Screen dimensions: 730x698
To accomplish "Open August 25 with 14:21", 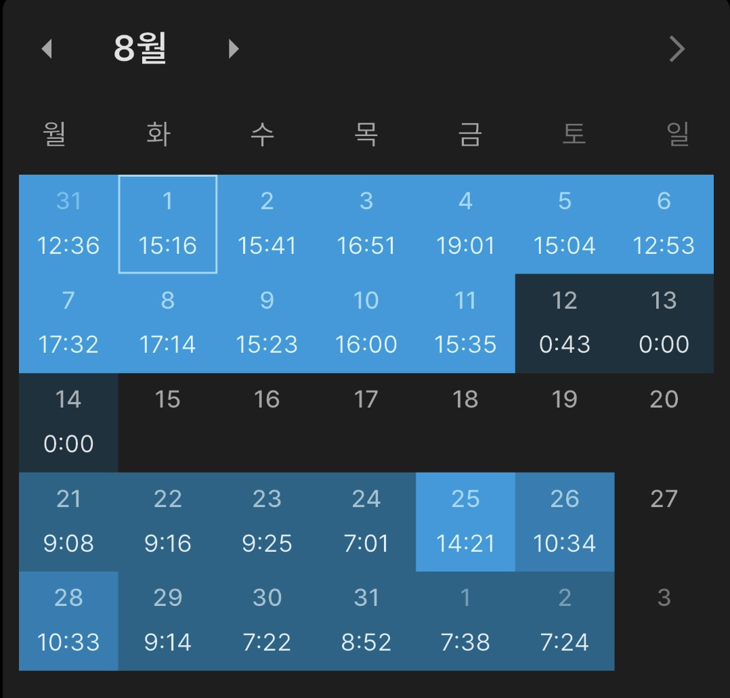I will pos(465,521).
